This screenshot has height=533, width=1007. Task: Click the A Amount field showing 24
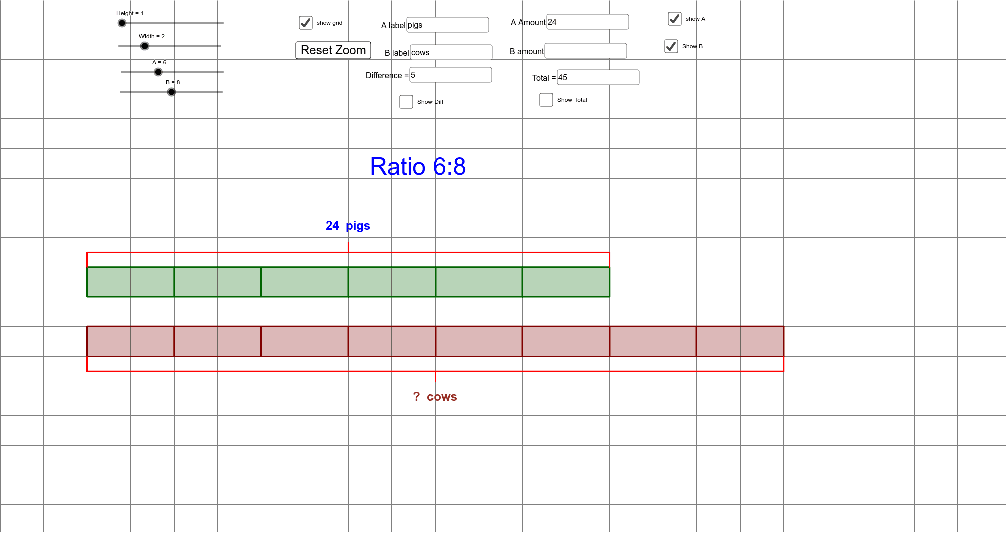coord(587,22)
